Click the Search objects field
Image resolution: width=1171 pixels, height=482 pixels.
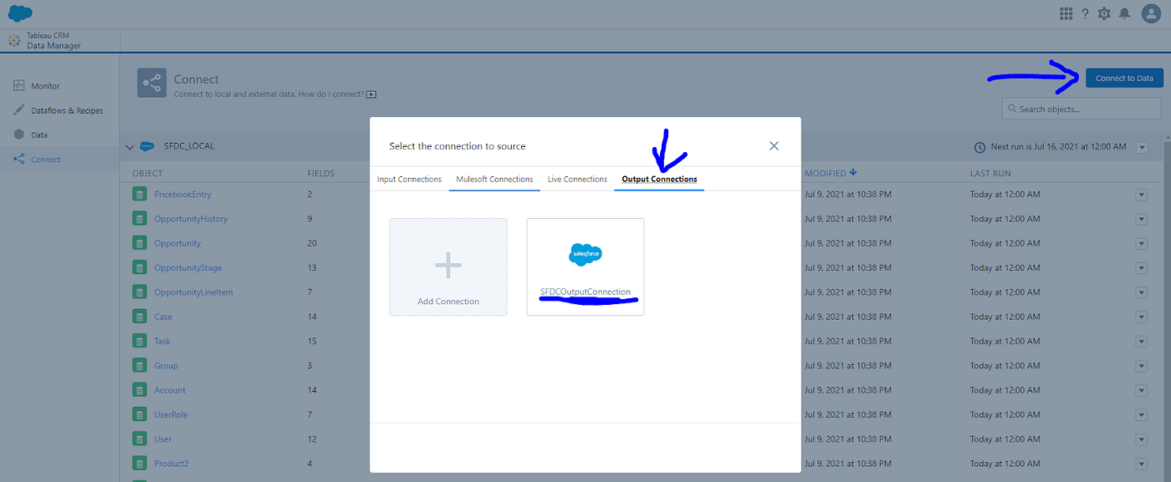tap(1082, 109)
